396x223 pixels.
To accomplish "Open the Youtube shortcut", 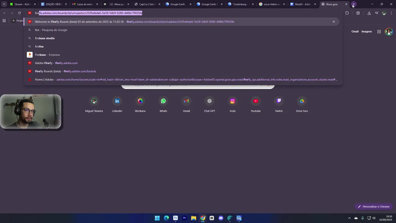I will coord(256,104).
